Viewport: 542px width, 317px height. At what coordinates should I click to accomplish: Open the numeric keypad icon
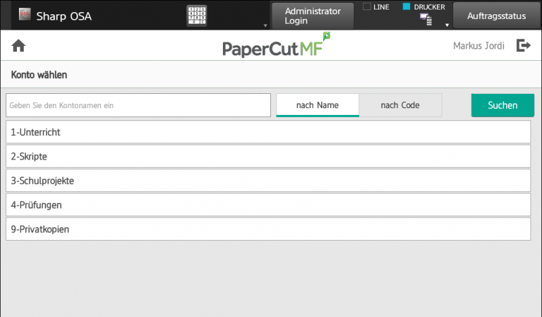(196, 16)
